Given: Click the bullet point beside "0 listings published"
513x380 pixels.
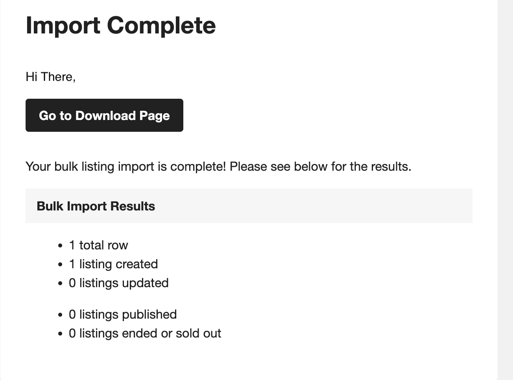Looking at the screenshot, I should click(60, 315).
